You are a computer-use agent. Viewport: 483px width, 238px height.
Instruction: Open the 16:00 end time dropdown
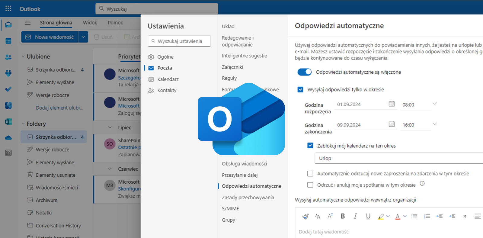tap(434, 124)
